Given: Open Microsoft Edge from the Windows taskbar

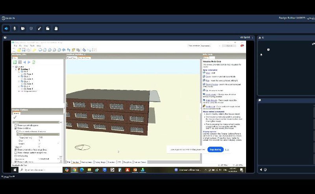Looking at the screenshot, I should [82, 170].
